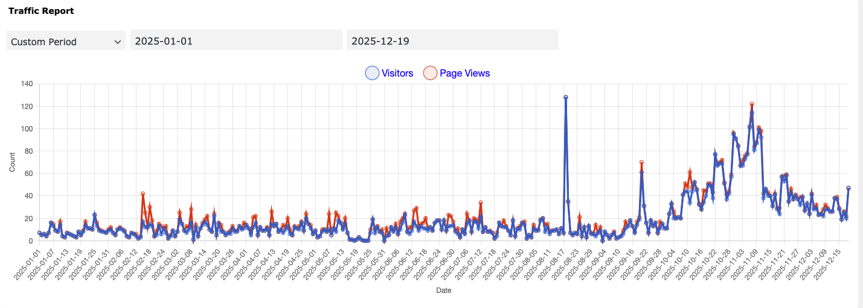Click the Count y-axis title

(13, 163)
